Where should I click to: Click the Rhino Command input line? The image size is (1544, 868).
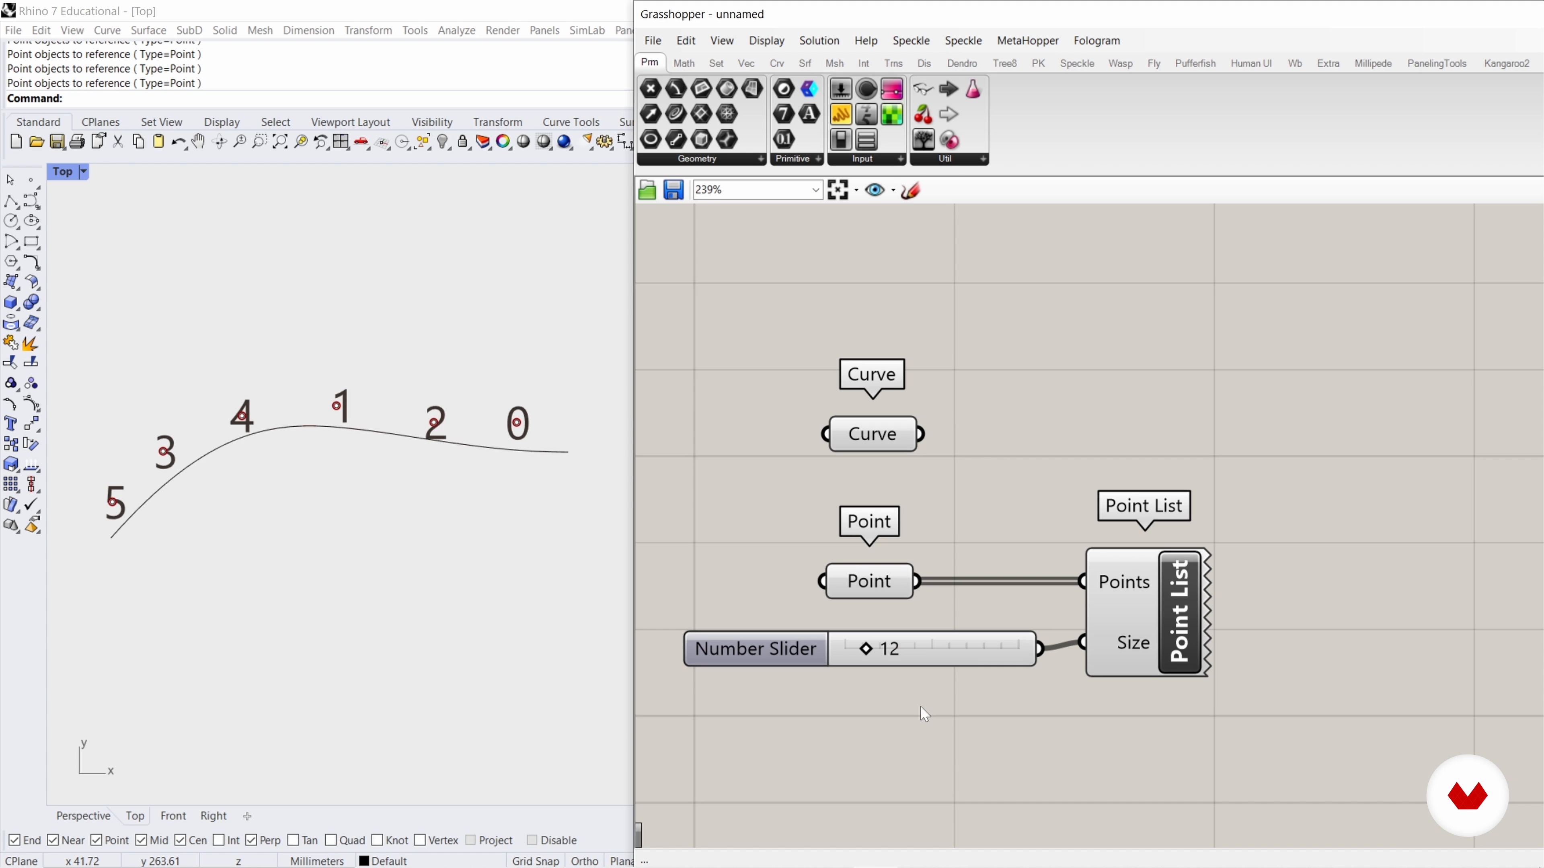pos(318,98)
